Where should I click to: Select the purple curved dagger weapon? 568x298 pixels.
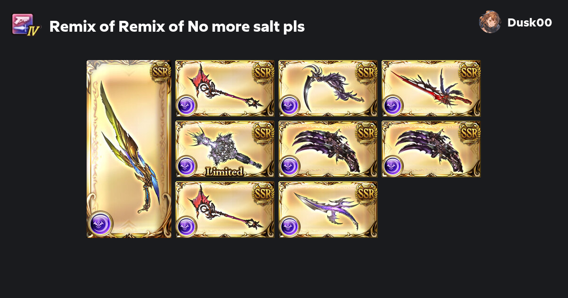point(328,210)
